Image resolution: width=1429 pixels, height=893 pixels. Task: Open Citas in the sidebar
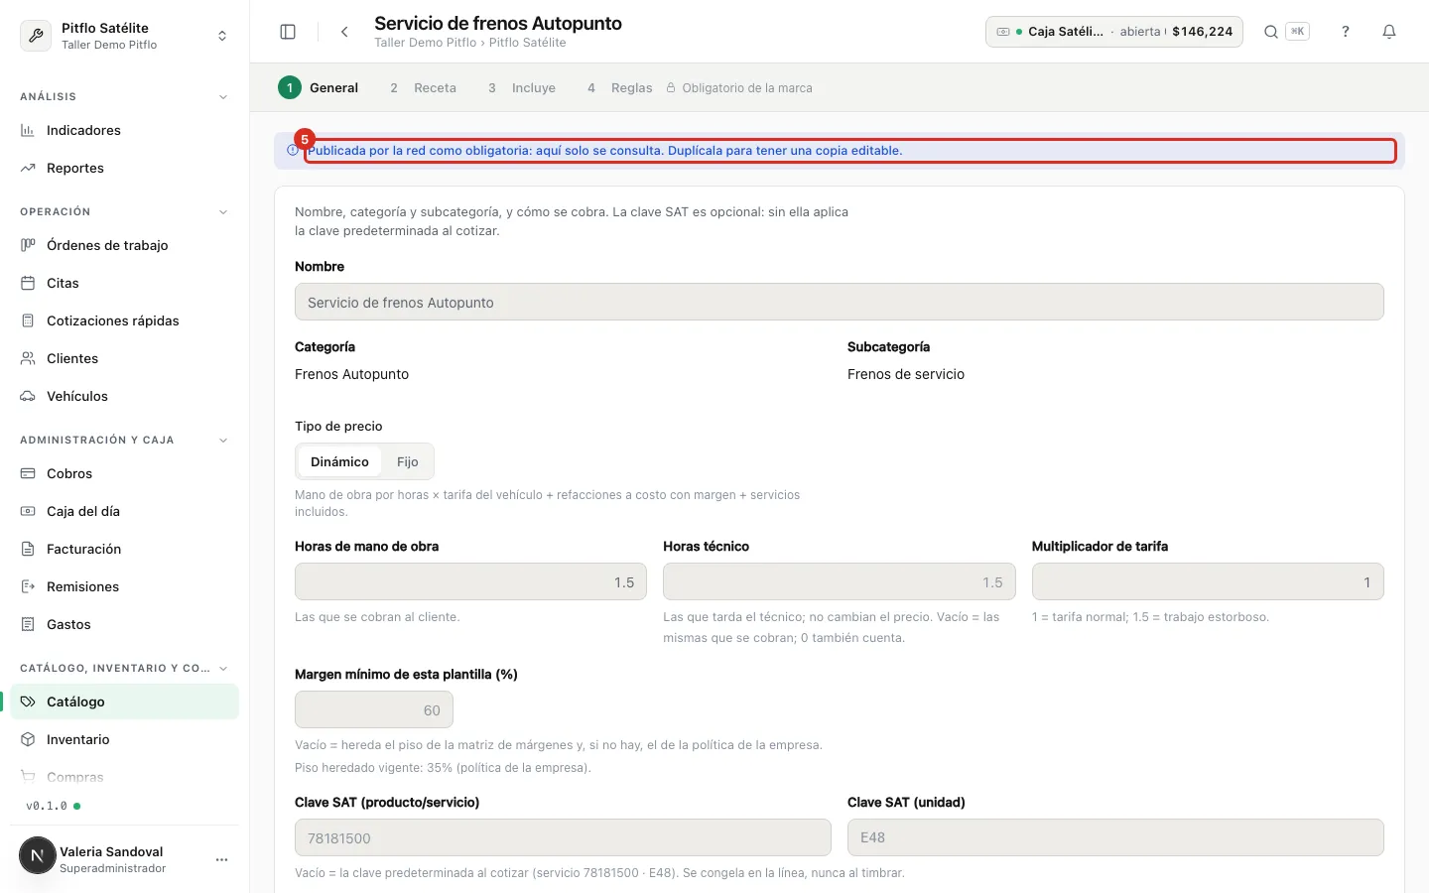(124, 283)
